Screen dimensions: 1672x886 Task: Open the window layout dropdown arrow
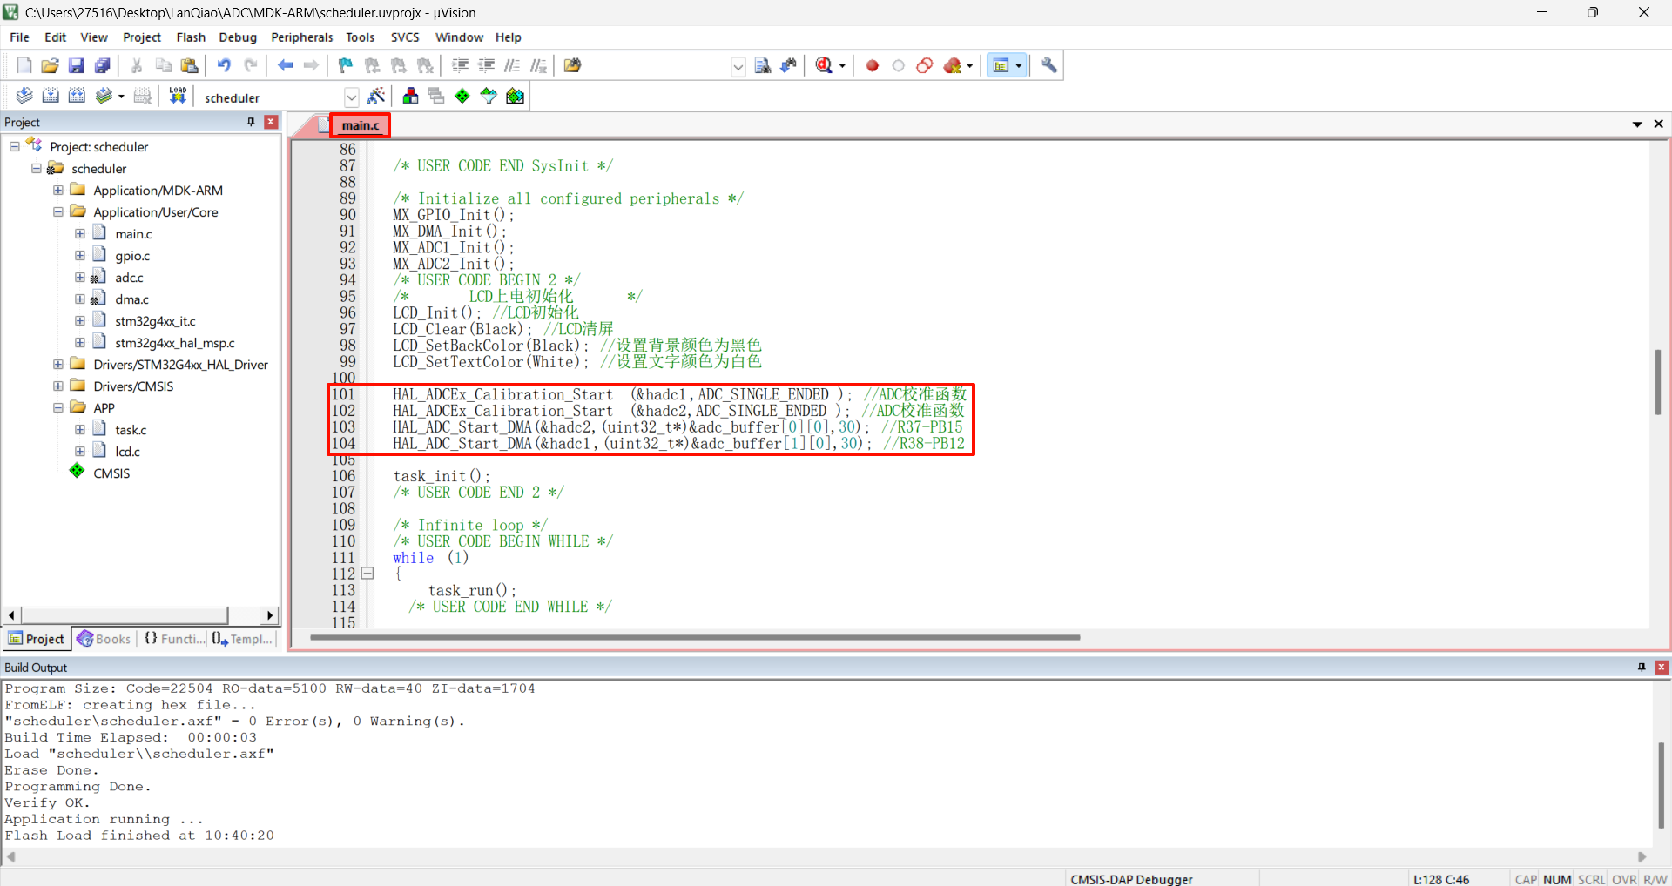pyautogui.click(x=1018, y=66)
